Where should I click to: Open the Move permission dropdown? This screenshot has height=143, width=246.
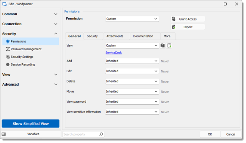point(132,92)
